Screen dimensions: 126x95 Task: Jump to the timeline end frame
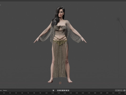click(x=69, y=91)
